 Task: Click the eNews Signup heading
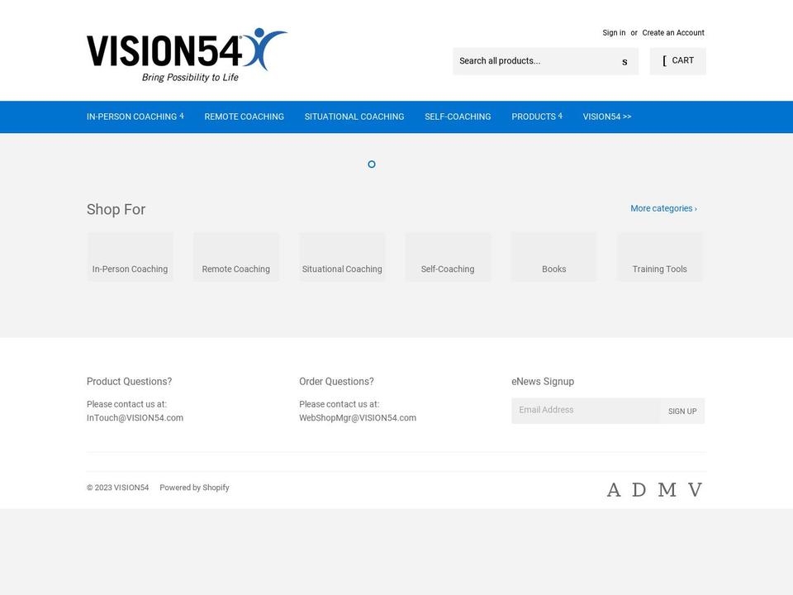tap(543, 382)
